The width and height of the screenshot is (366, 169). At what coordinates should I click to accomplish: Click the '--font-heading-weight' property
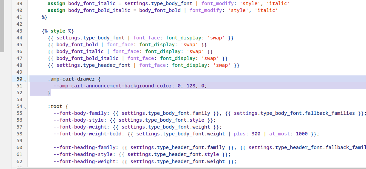(x=84, y=161)
